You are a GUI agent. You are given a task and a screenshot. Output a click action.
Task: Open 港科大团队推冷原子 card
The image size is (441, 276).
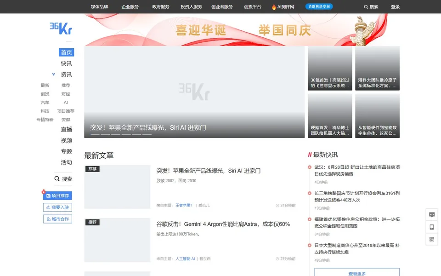pos(378,69)
